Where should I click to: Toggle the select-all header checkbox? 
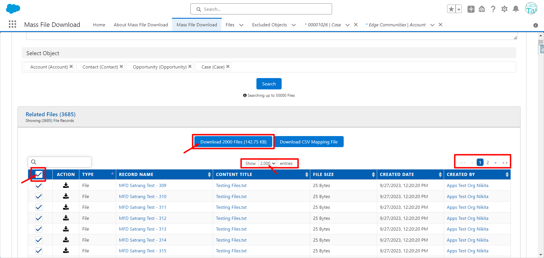pos(39,175)
